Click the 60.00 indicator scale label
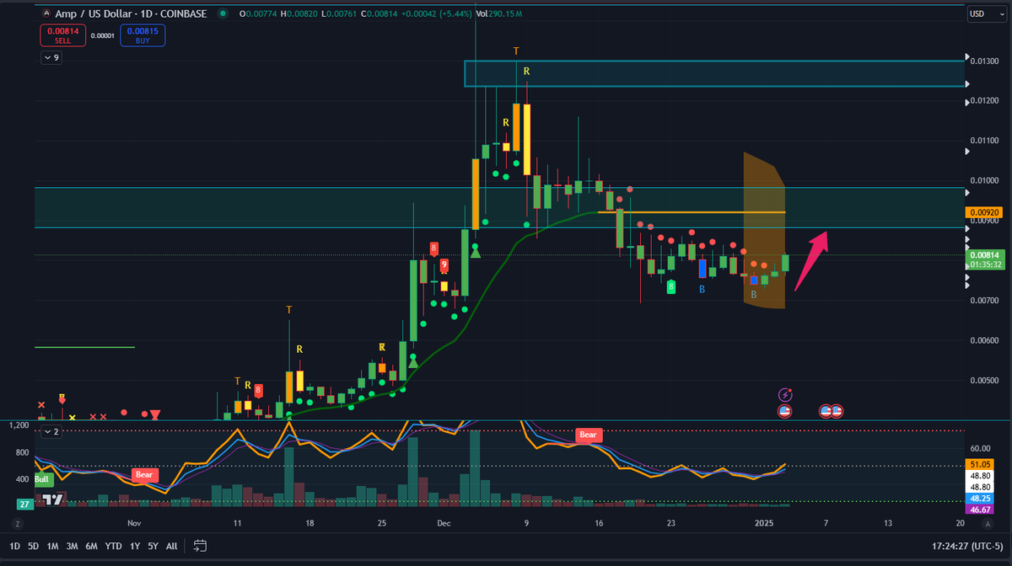 coord(979,449)
